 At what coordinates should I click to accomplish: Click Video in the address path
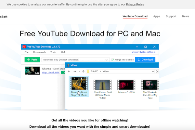tap(105, 71)
